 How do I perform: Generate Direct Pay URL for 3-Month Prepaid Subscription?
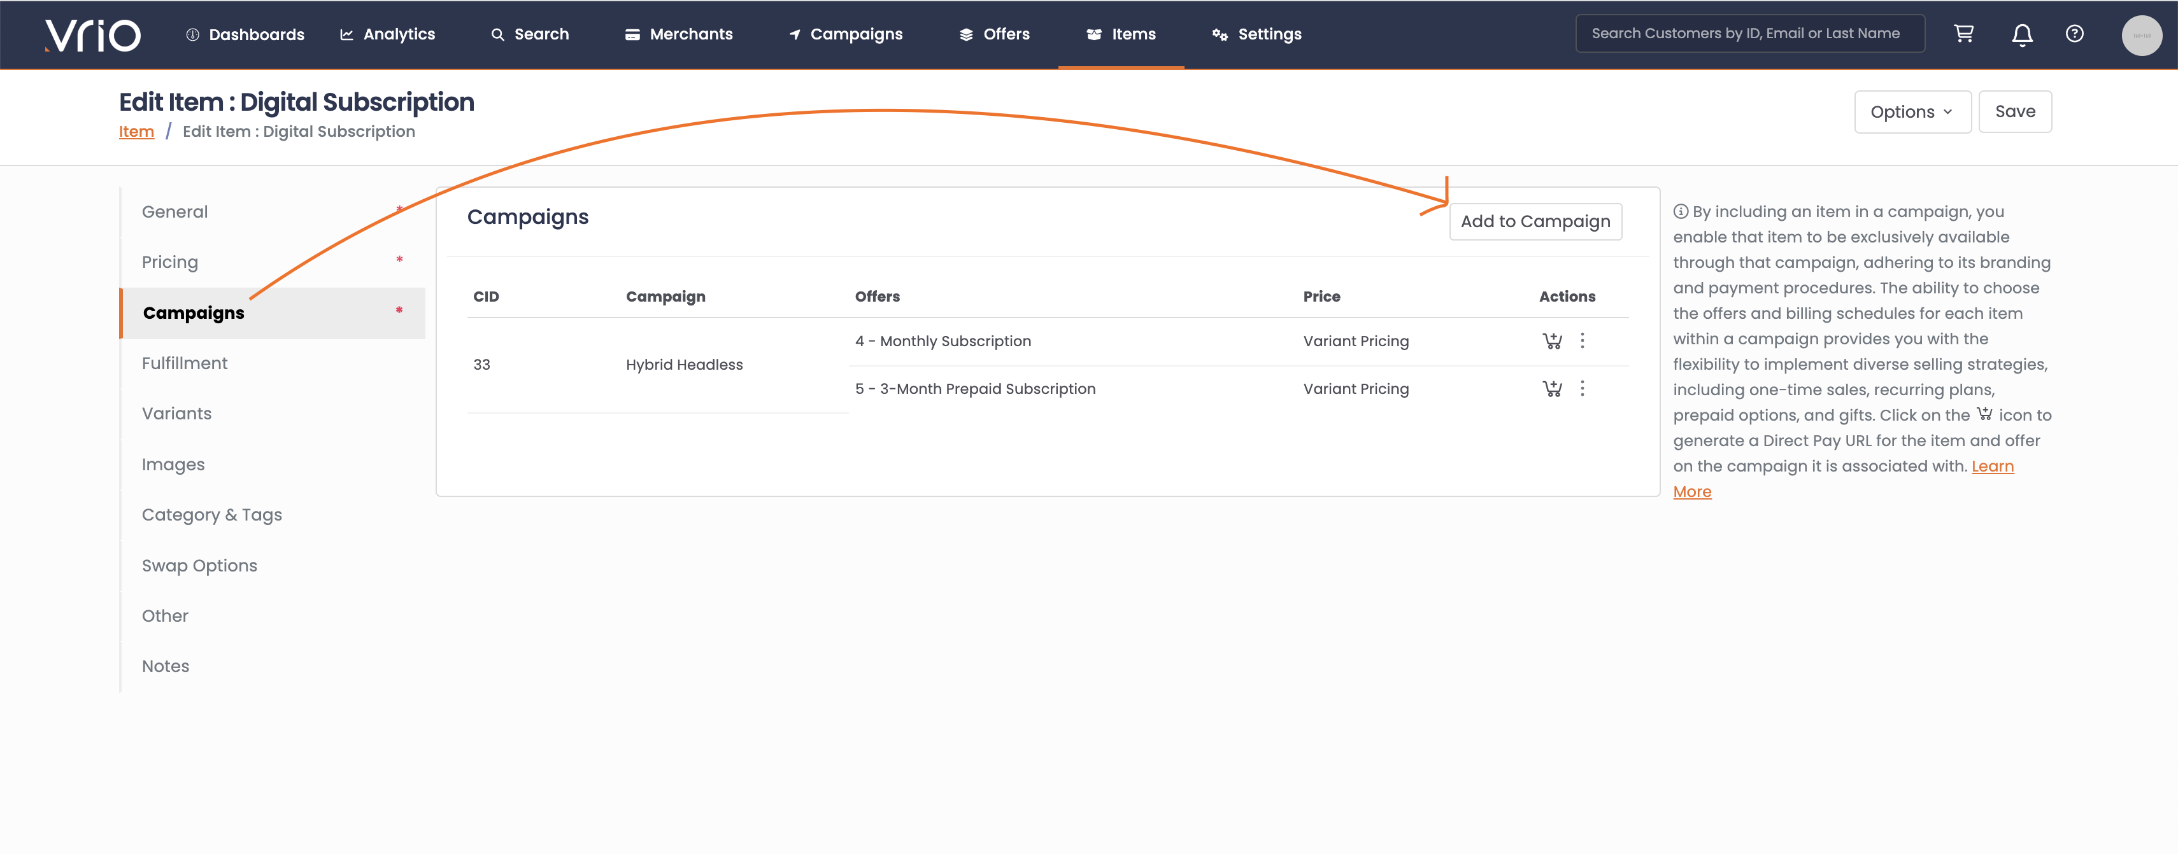coord(1553,389)
